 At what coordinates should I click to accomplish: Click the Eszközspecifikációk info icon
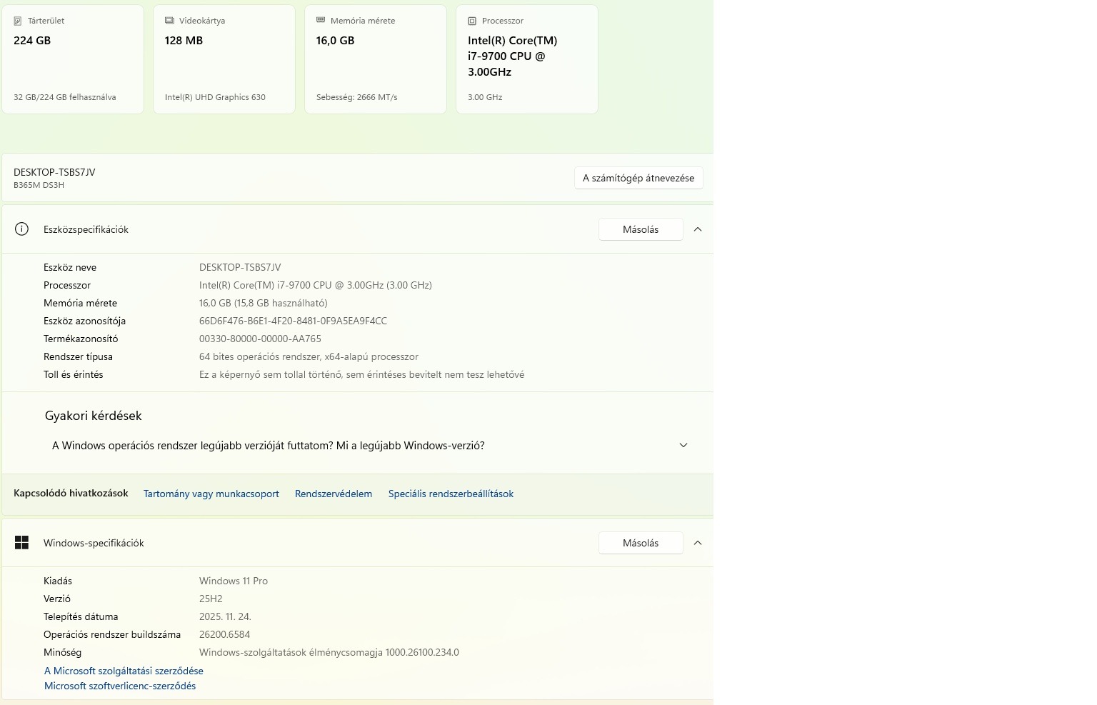[22, 229]
